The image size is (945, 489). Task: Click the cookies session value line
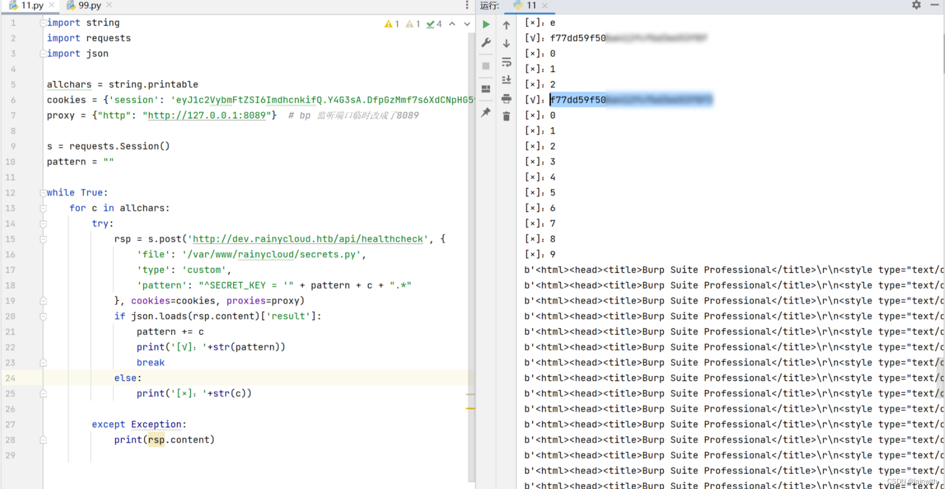click(x=260, y=100)
